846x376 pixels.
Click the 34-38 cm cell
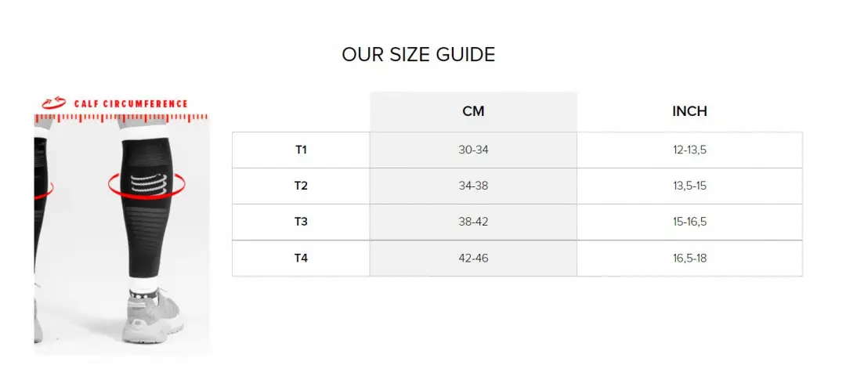point(473,186)
